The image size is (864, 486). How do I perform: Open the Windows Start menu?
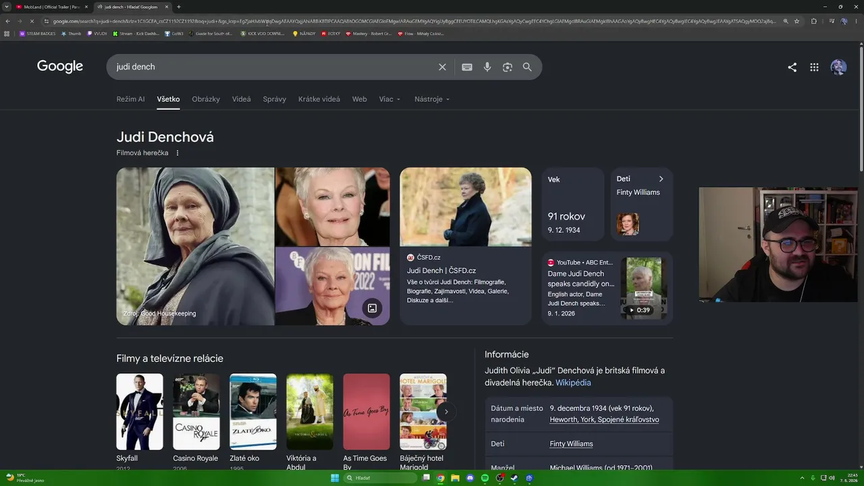point(334,478)
